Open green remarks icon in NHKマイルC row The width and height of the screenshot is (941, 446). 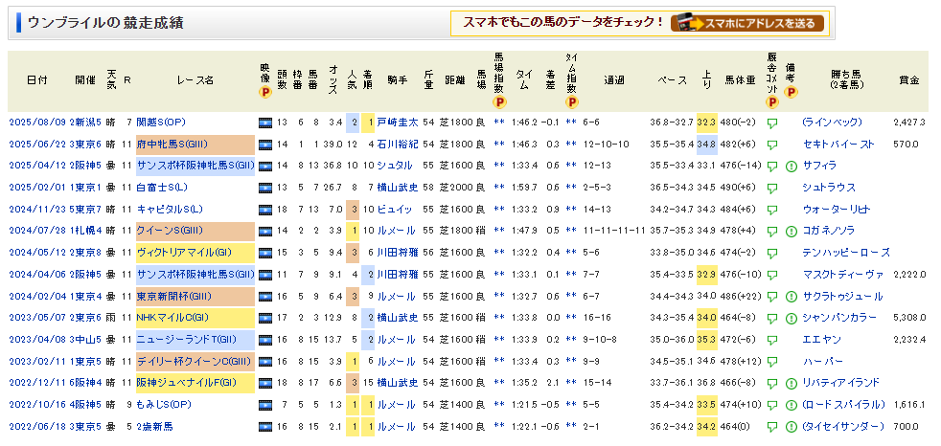(792, 318)
